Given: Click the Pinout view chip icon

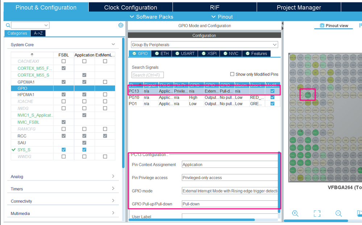Looking at the screenshot, I should 322,26.
